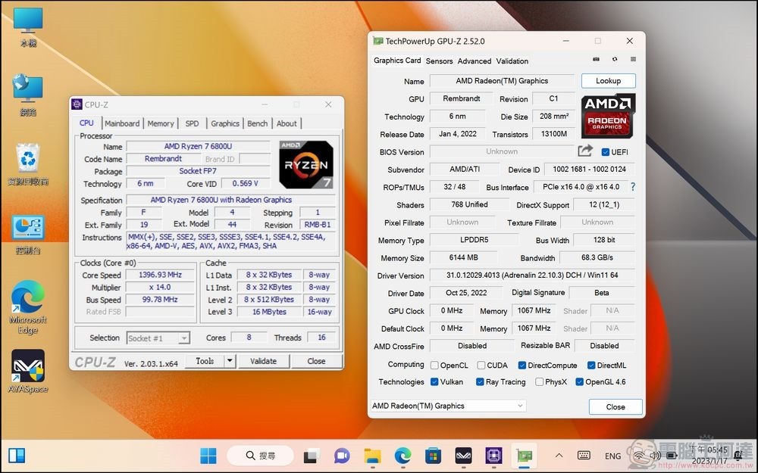Click the taskbar search box
758x473 pixels.
[260, 455]
